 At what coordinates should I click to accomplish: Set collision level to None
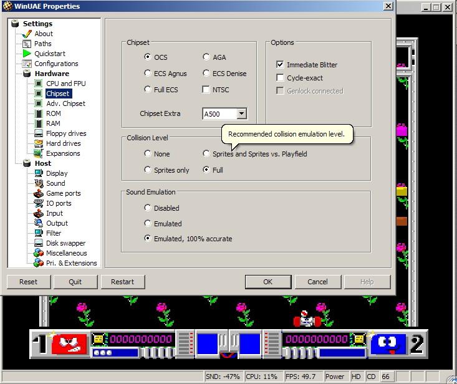148,153
